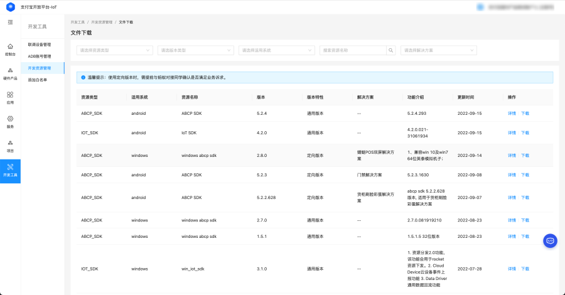
Task: Open 服务 icon in sidebar
Action: point(10,119)
